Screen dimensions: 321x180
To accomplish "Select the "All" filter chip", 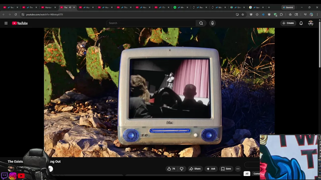I will [247, 174].
